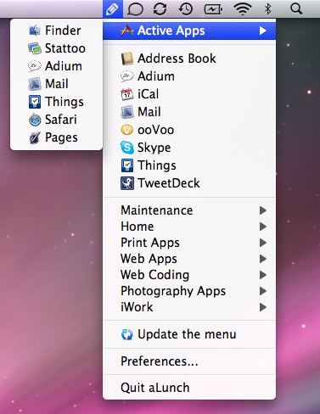Open the Maintenance group

click(189, 210)
